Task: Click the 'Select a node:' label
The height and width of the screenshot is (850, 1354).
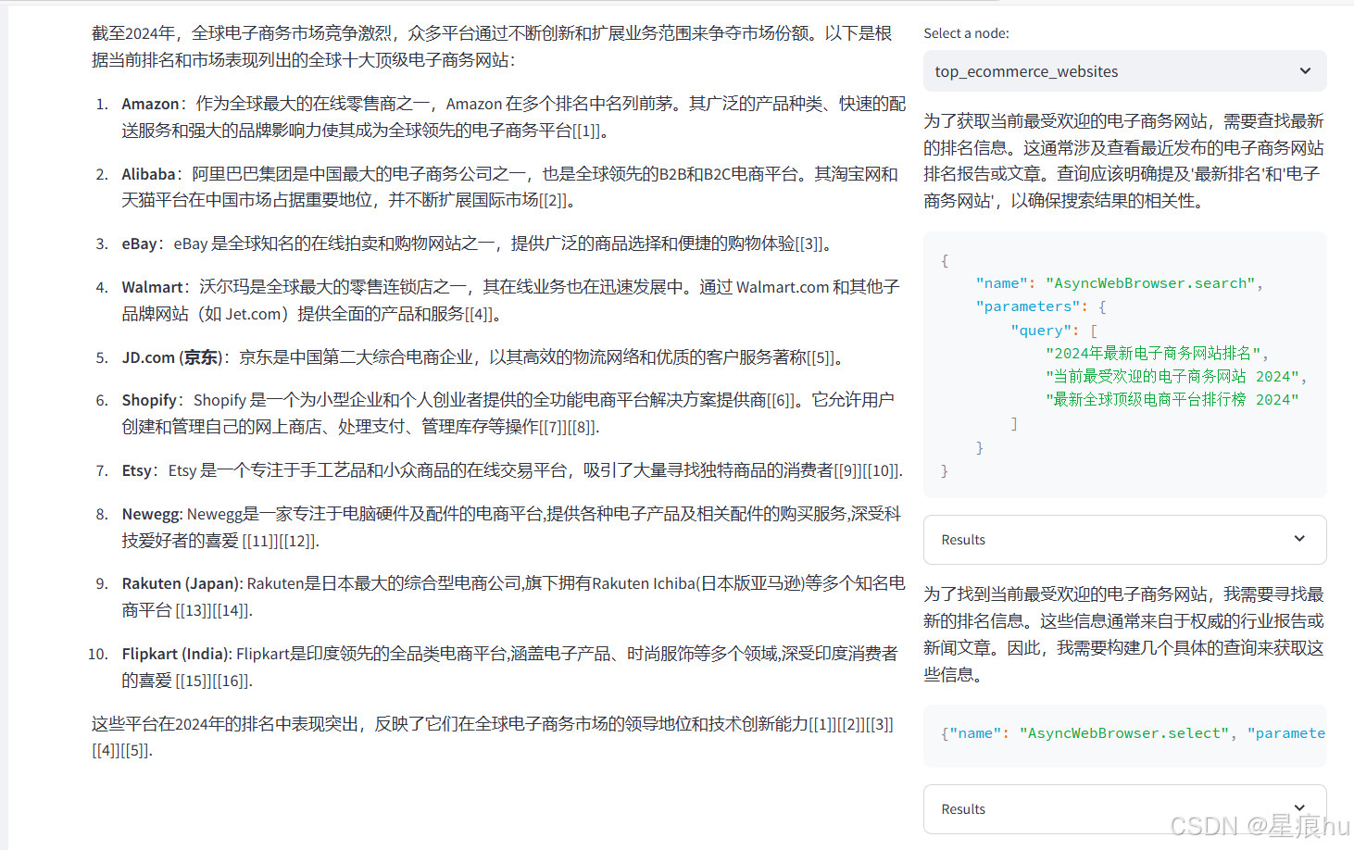Action: tap(966, 33)
